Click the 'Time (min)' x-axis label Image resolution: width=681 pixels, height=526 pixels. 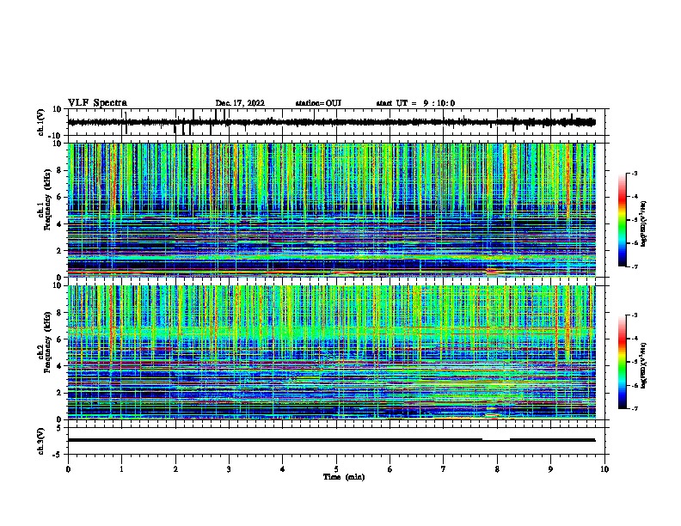(344, 477)
